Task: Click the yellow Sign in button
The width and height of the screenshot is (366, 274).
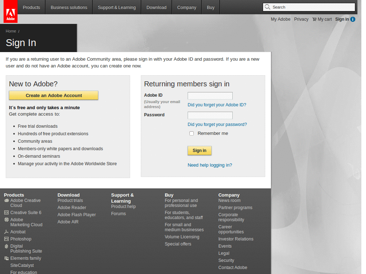Action: [199, 151]
